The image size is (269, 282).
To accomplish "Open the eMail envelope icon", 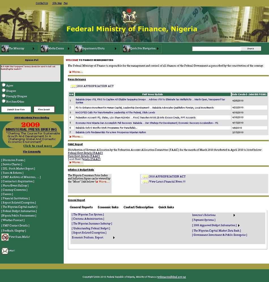I will 5,251.
